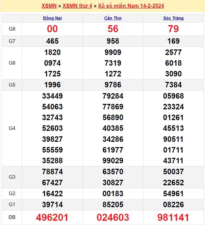
Task: Click G5 number 9786
Action: tap(113, 85)
